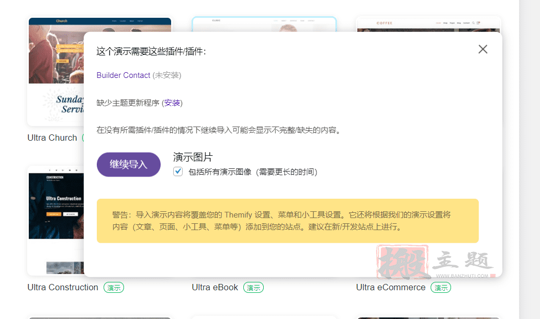Open the Builder Contact plugin link
The width and height of the screenshot is (540, 319).
point(123,75)
